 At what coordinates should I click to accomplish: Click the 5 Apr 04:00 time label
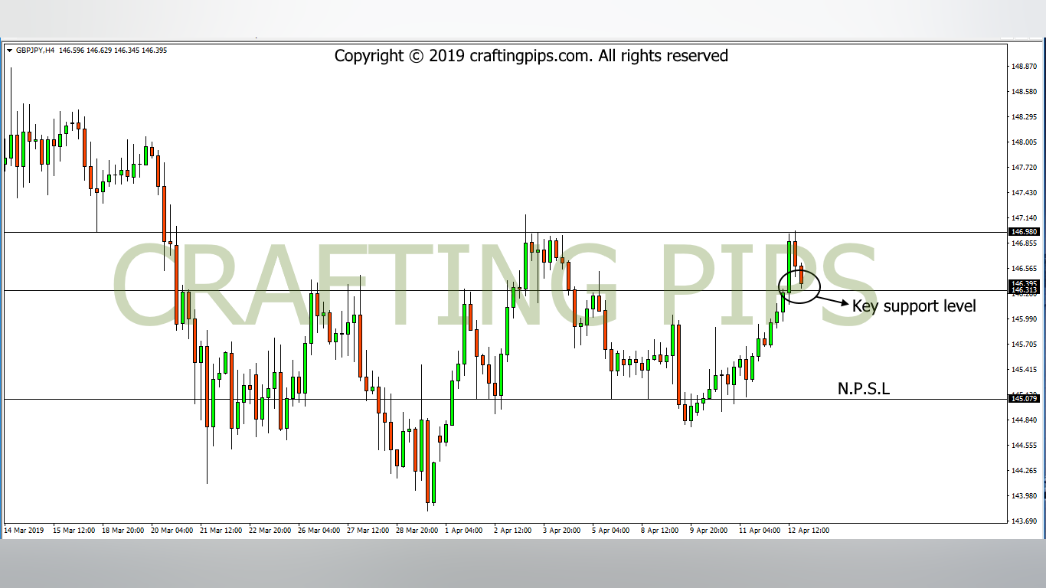[x=610, y=531]
